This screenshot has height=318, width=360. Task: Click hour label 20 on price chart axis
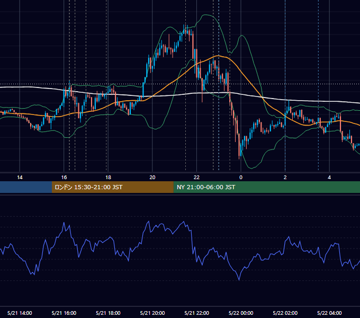coord(152,178)
